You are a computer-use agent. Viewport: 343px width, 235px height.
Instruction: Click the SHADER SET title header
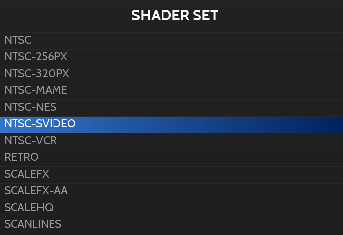point(175,16)
